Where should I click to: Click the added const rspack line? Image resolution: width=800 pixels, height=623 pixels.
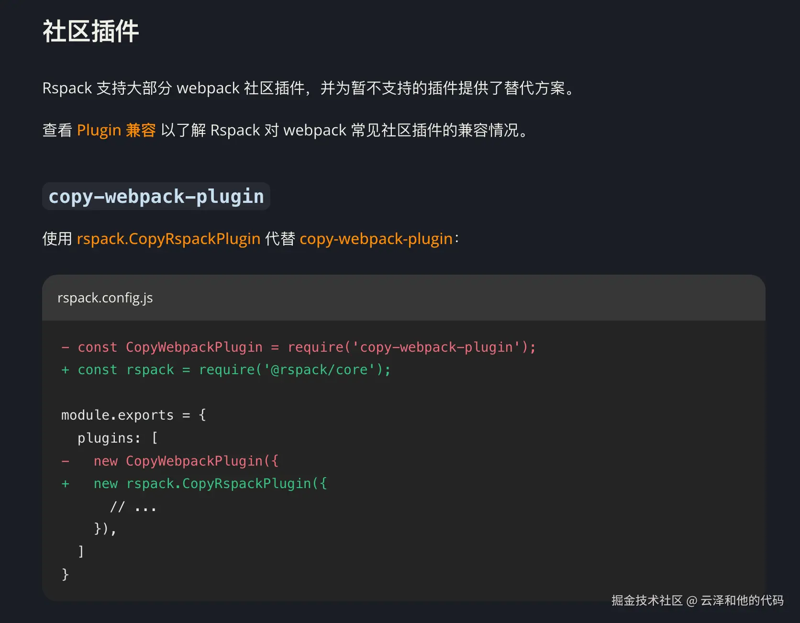(x=234, y=369)
